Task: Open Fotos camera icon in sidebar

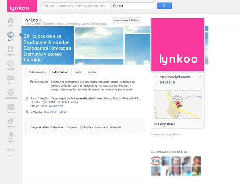Action: click(x=11, y=78)
